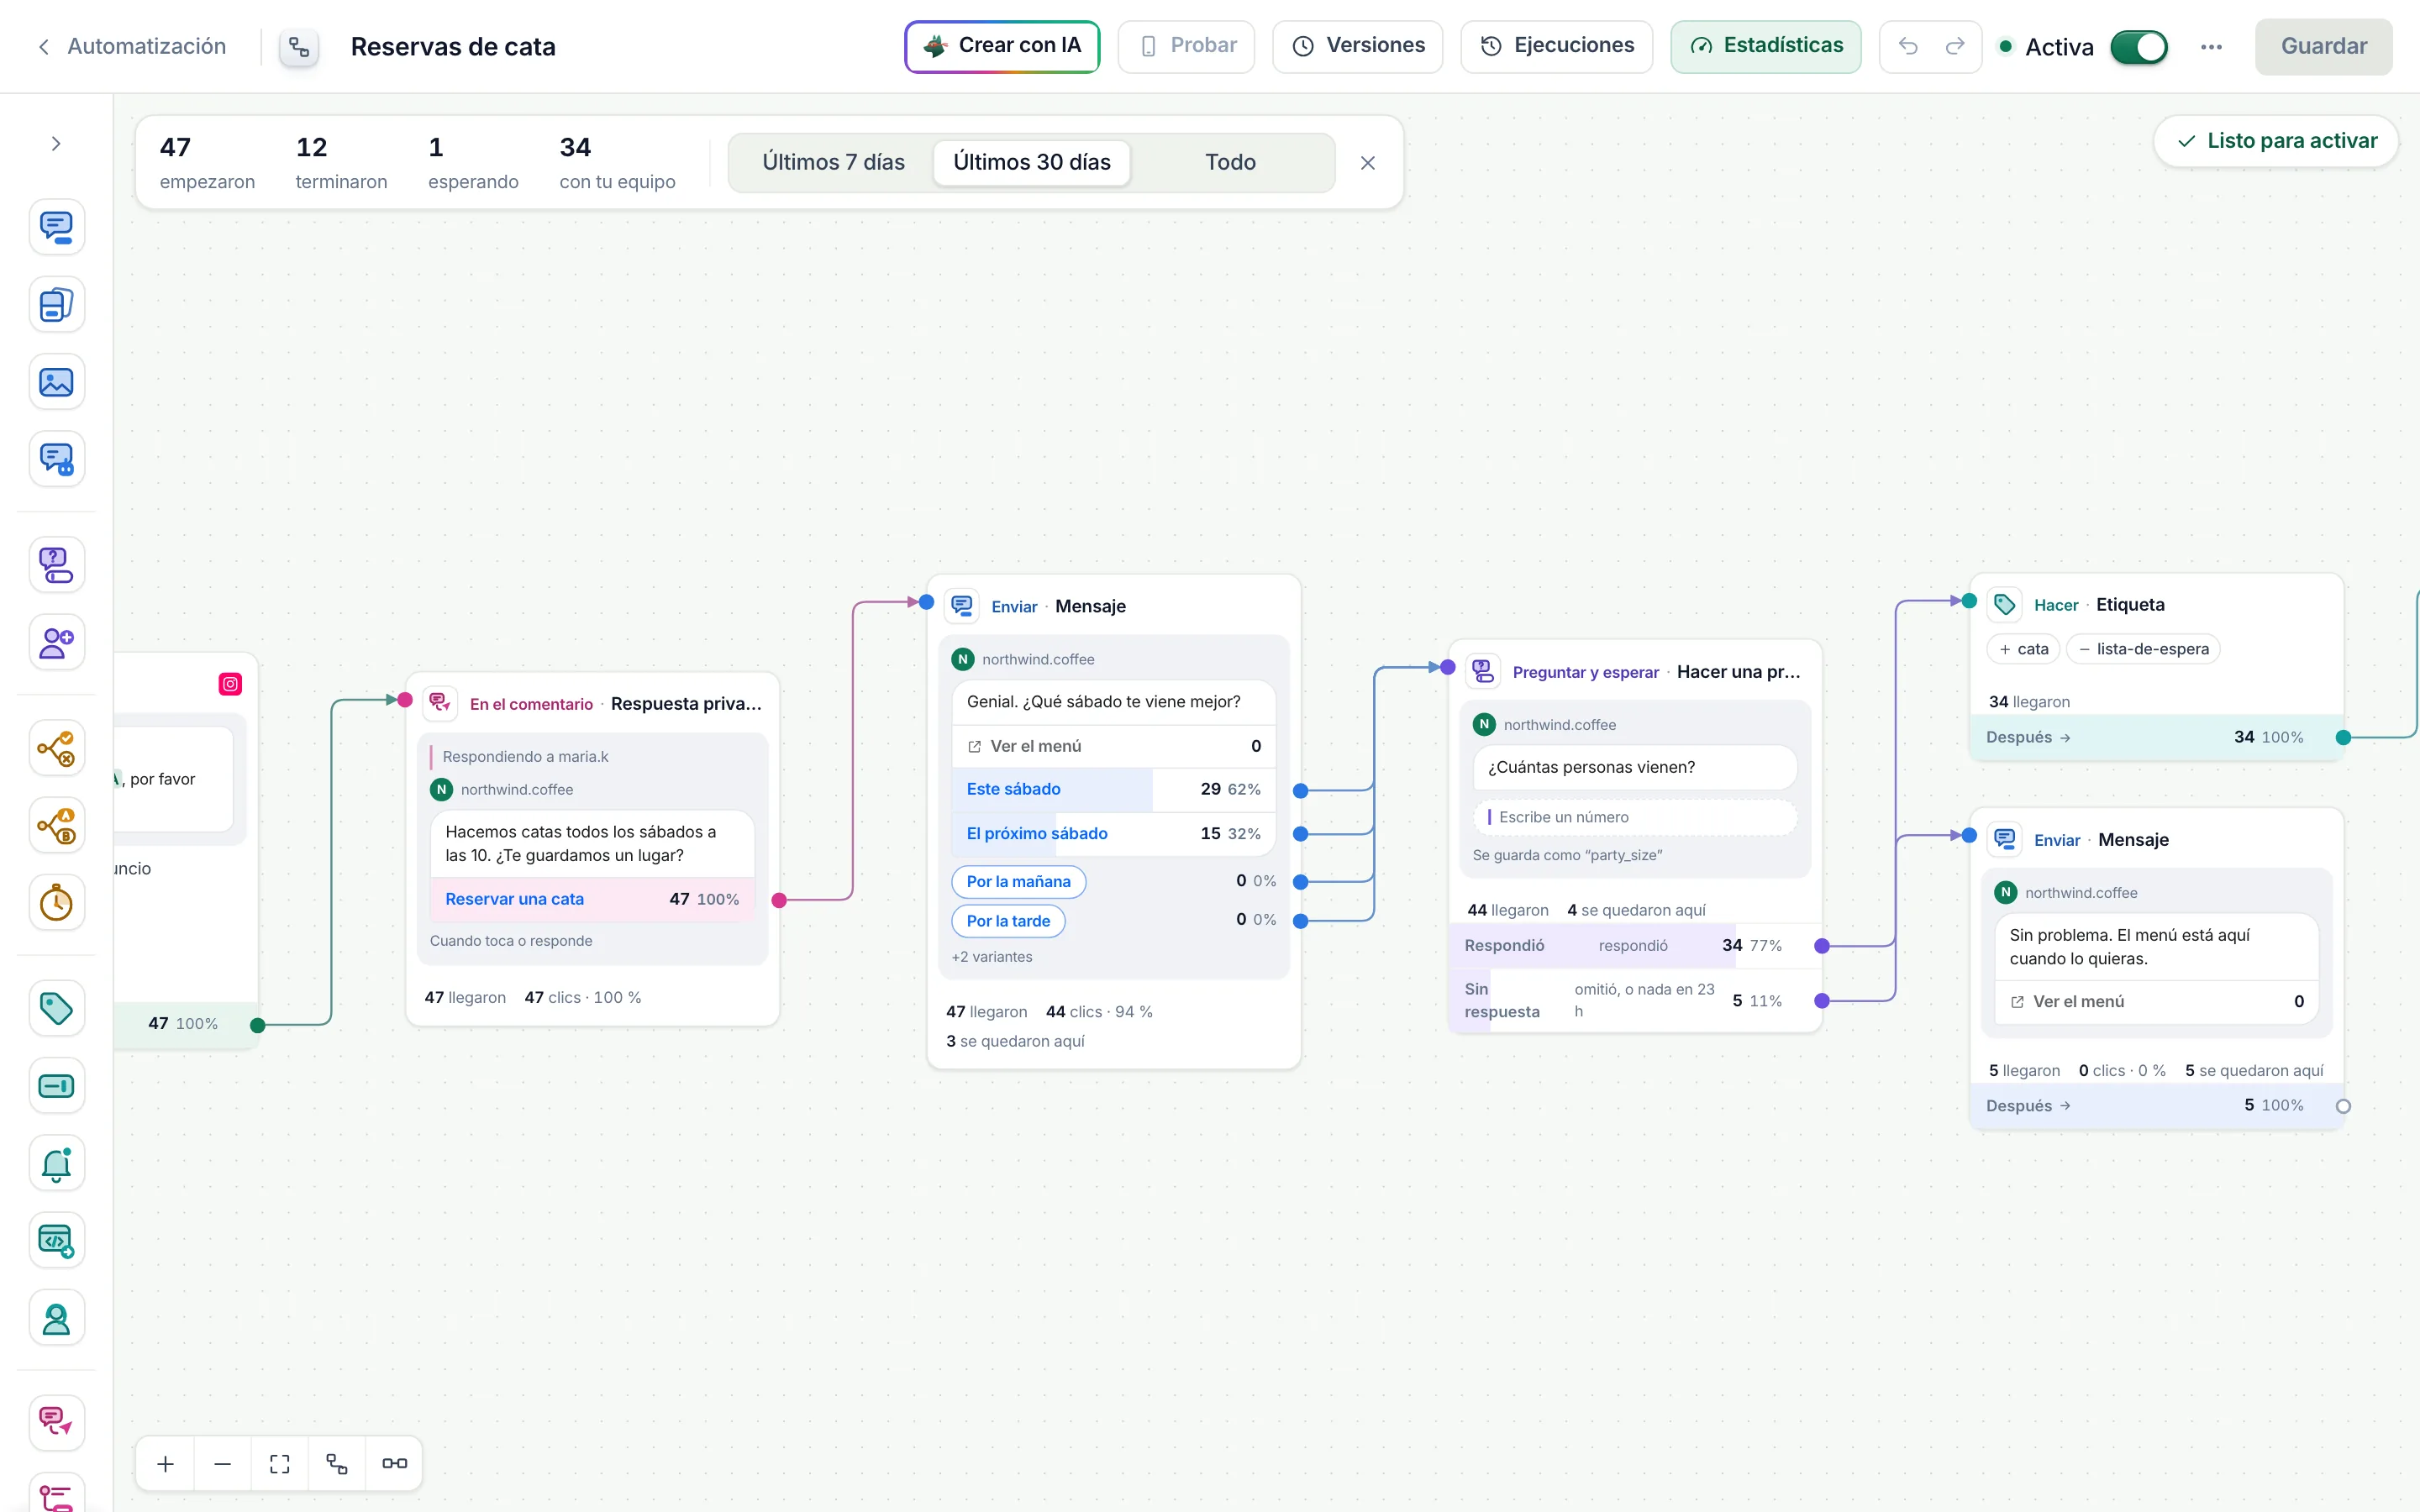The image size is (2420, 1512).
Task: Expand the left sidebar panel
Action: [56, 144]
